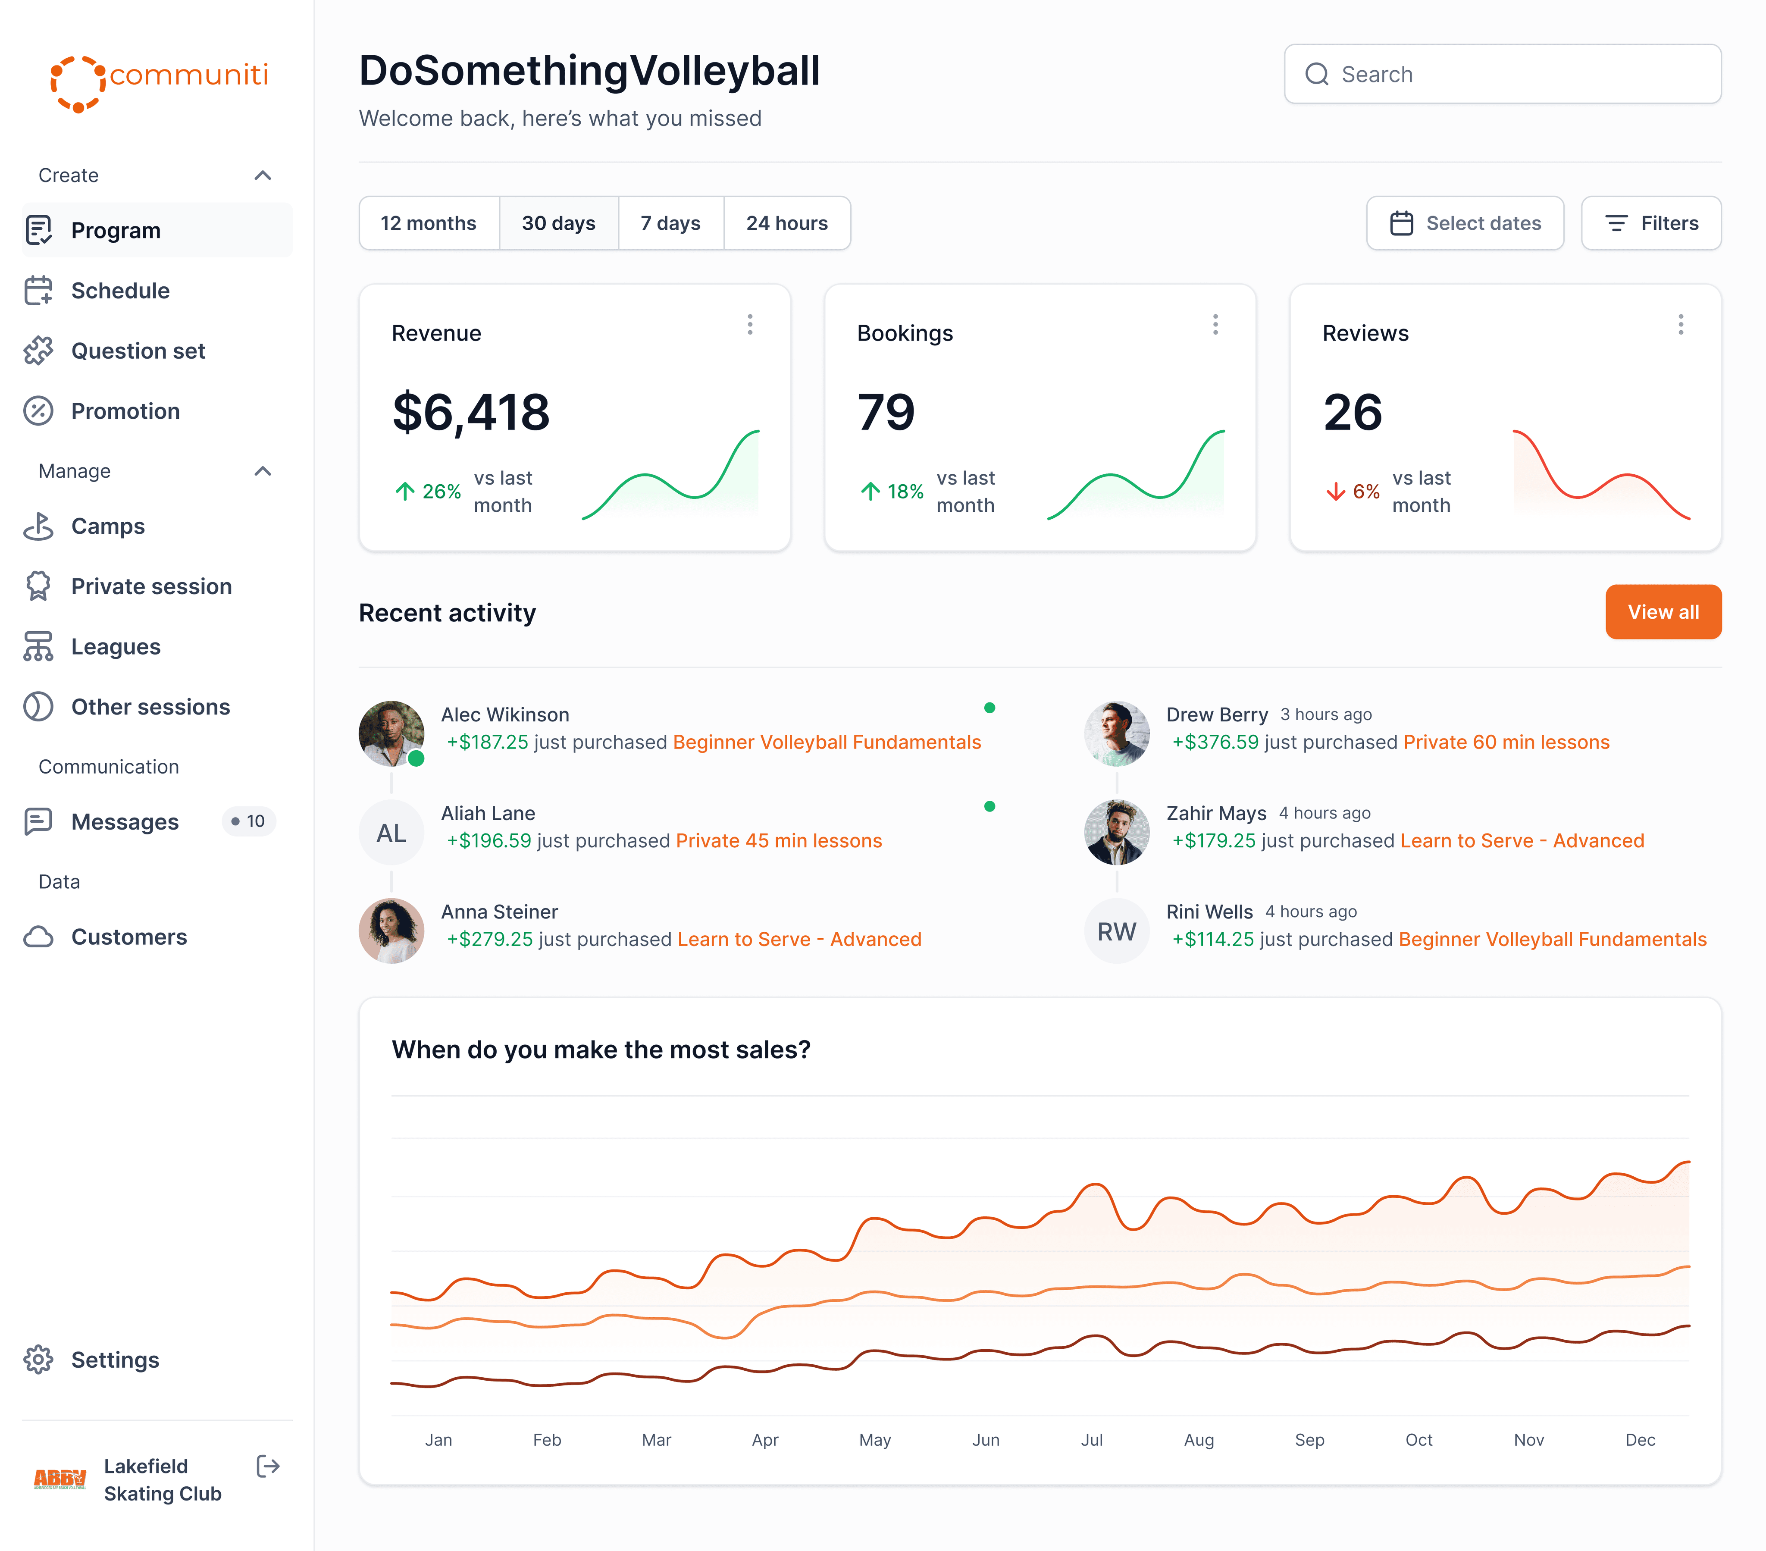This screenshot has height=1551, width=1766.
Task: Open Reviews card options menu
Action: (1681, 325)
